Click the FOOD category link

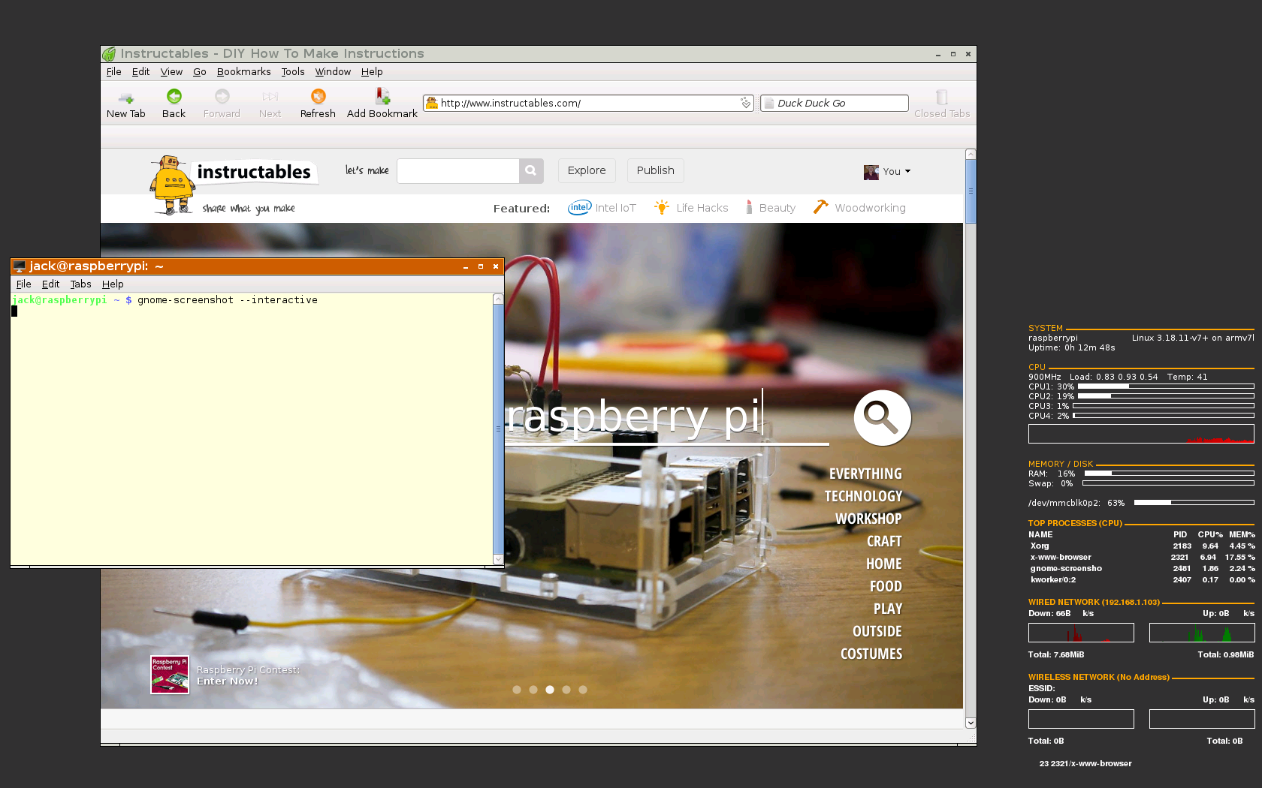[x=886, y=586]
